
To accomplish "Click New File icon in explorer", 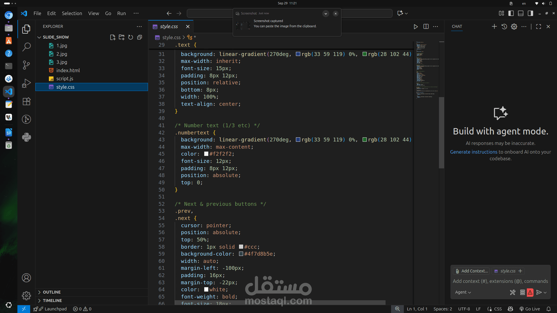I will pyautogui.click(x=113, y=37).
